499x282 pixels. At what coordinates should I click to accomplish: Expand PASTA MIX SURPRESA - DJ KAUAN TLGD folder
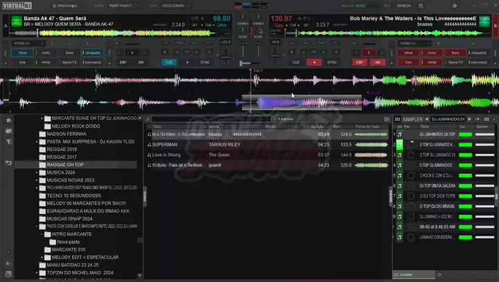pos(37,141)
